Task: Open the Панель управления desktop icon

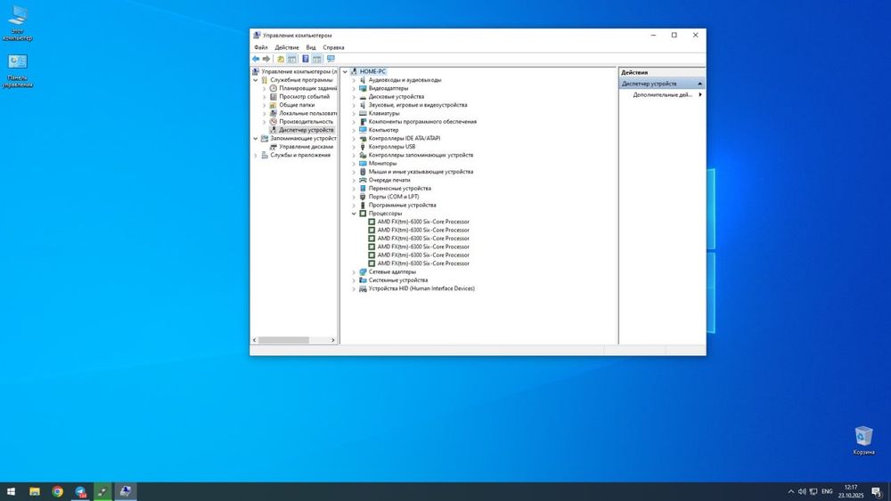Action: [18, 71]
